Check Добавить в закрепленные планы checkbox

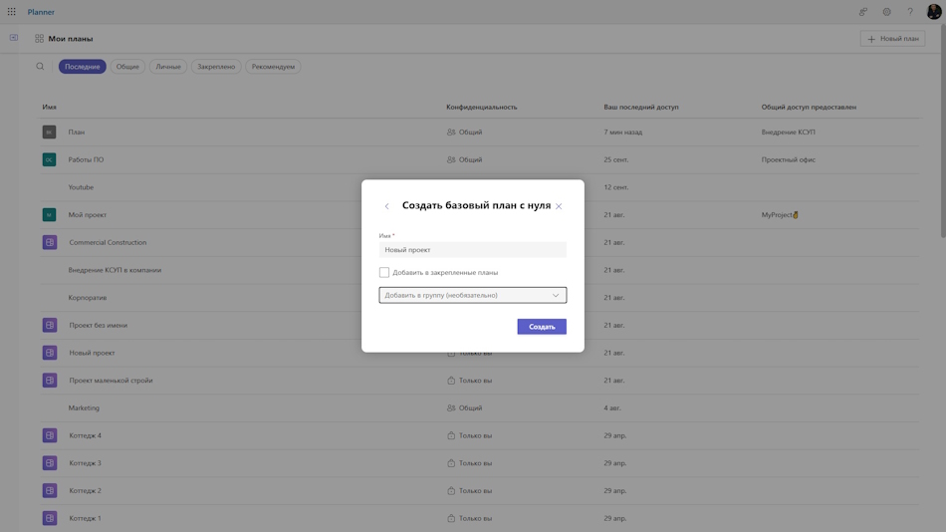[x=384, y=272]
